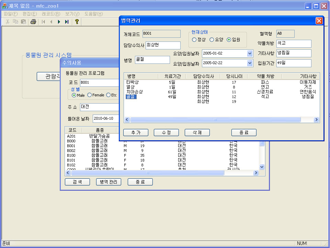Click the animal list scroll-down arrow

262,167
